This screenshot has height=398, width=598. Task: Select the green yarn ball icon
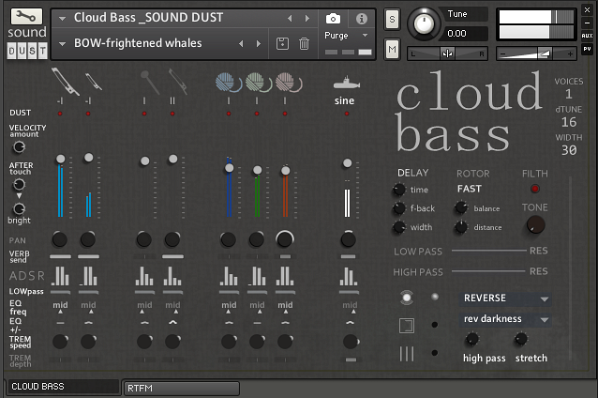(x=258, y=83)
